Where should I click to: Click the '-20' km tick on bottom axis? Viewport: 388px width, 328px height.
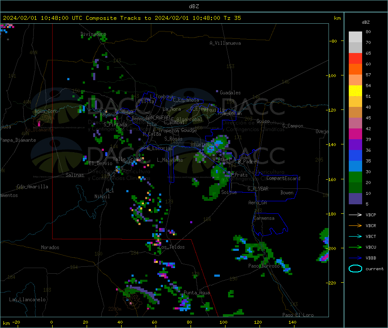pyautogui.click(x=16, y=322)
